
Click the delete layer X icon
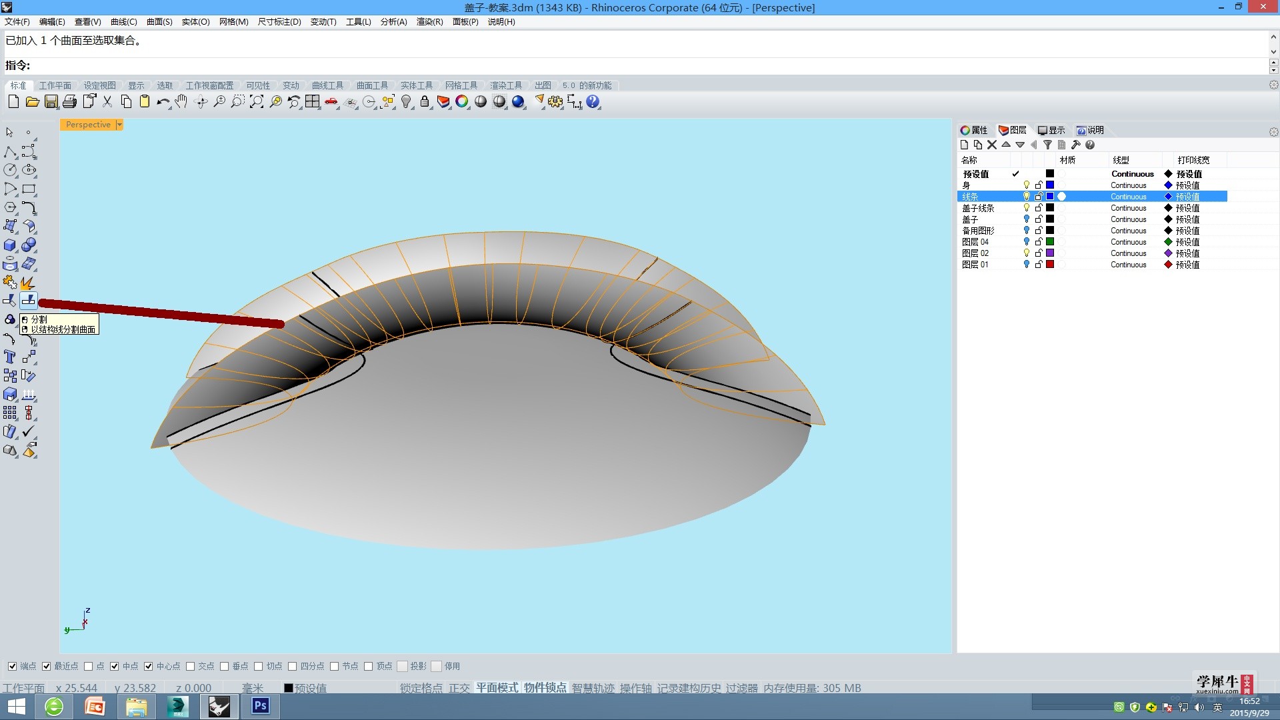click(992, 145)
